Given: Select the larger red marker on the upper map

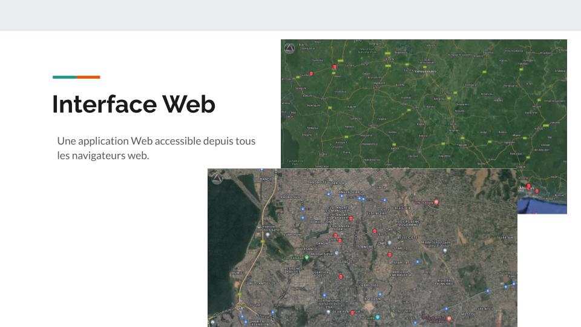Looking at the screenshot, I should [x=335, y=68].
